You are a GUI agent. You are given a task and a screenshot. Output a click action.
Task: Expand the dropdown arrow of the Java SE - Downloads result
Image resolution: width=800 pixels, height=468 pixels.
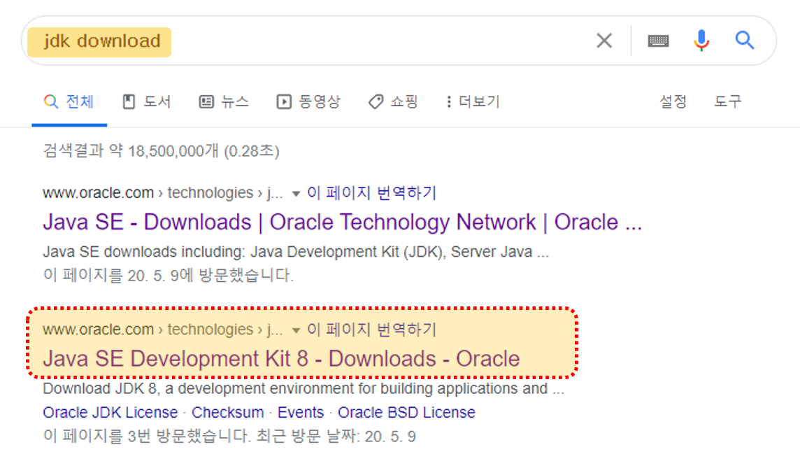(295, 194)
